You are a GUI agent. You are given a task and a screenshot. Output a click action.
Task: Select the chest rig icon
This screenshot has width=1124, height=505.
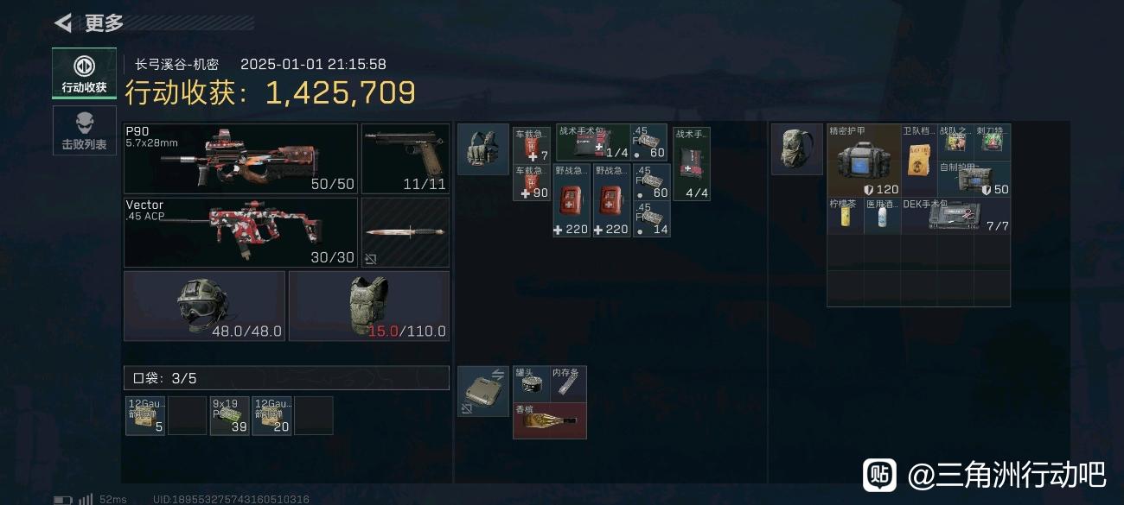point(482,149)
